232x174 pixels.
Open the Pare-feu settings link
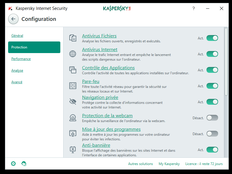pos(91,81)
